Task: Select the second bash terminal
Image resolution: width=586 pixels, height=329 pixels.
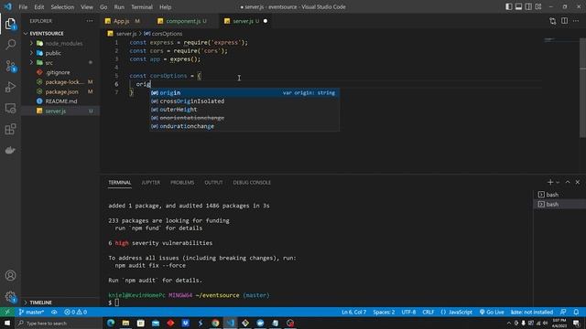Action: tap(559, 204)
